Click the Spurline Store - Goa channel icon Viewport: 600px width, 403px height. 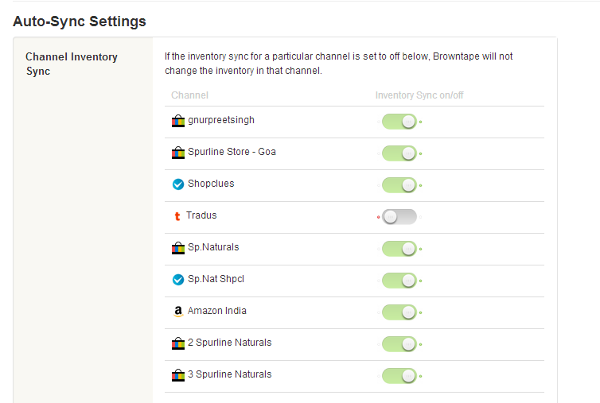tap(178, 153)
